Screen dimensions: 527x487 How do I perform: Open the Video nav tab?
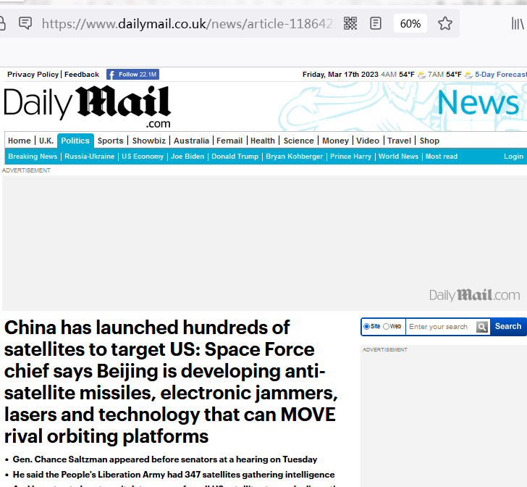tap(368, 141)
